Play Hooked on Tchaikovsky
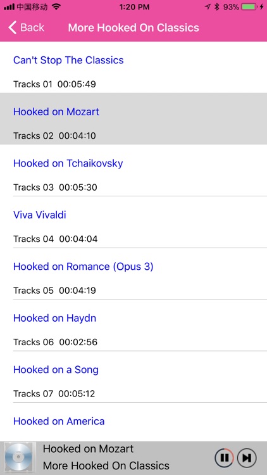Viewport: 267px width, 475px height. coord(133,170)
